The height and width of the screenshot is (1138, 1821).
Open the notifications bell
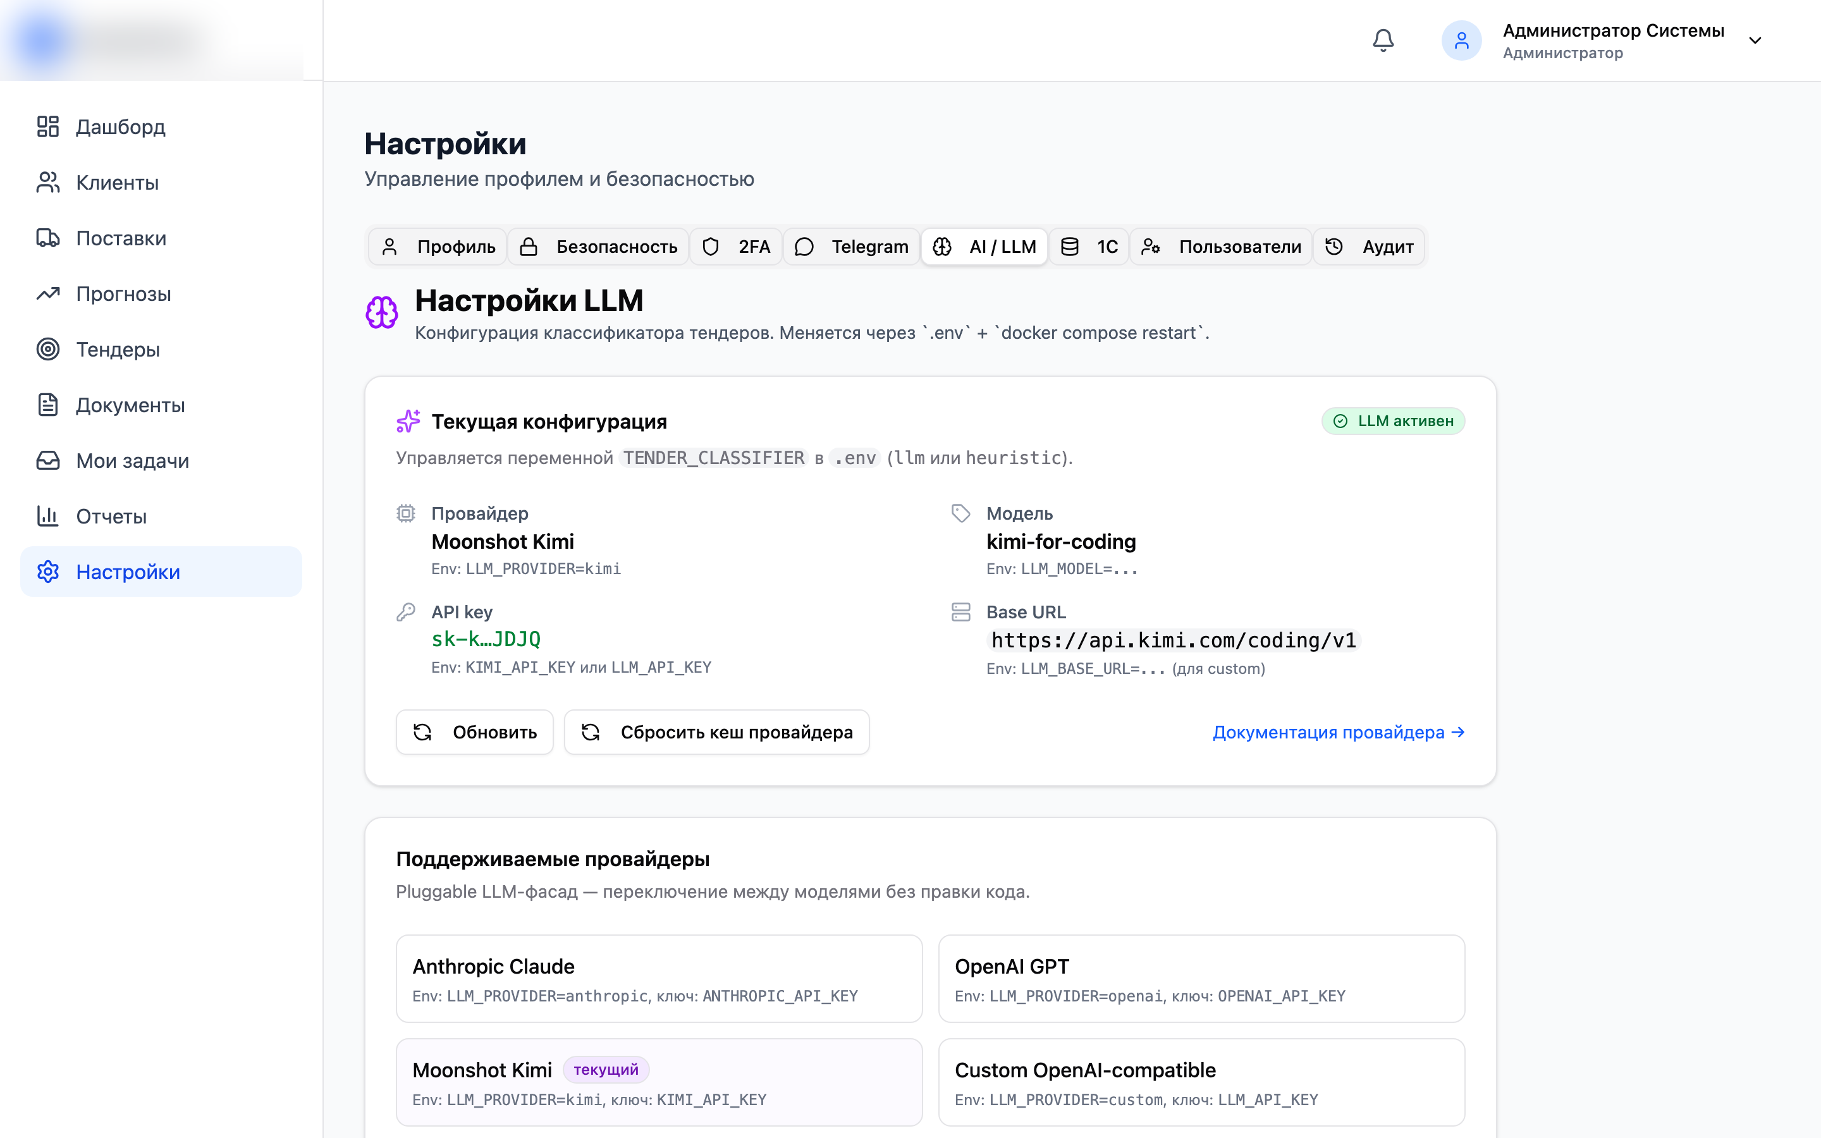(x=1383, y=40)
